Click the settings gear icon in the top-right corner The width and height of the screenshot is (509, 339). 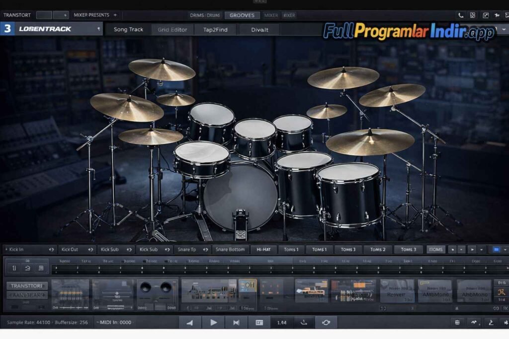(x=505, y=15)
